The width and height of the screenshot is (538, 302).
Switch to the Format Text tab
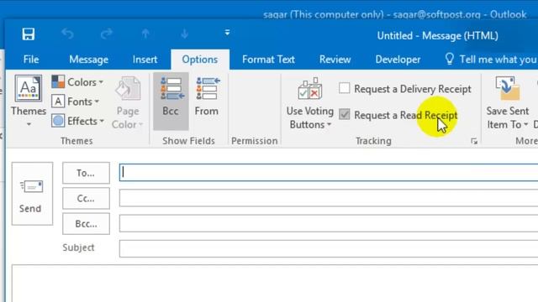pyautogui.click(x=268, y=60)
